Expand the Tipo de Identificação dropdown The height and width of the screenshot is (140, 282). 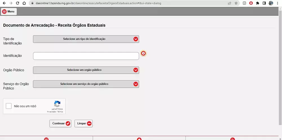click(x=86, y=39)
